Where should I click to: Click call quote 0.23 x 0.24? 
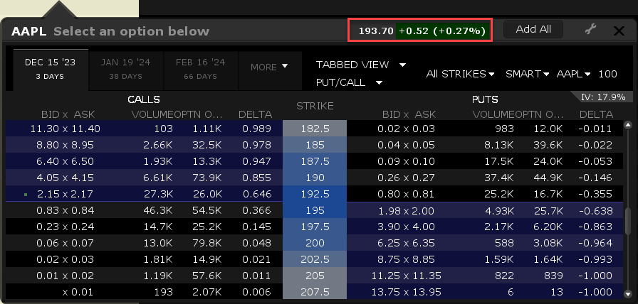pyautogui.click(x=65, y=227)
